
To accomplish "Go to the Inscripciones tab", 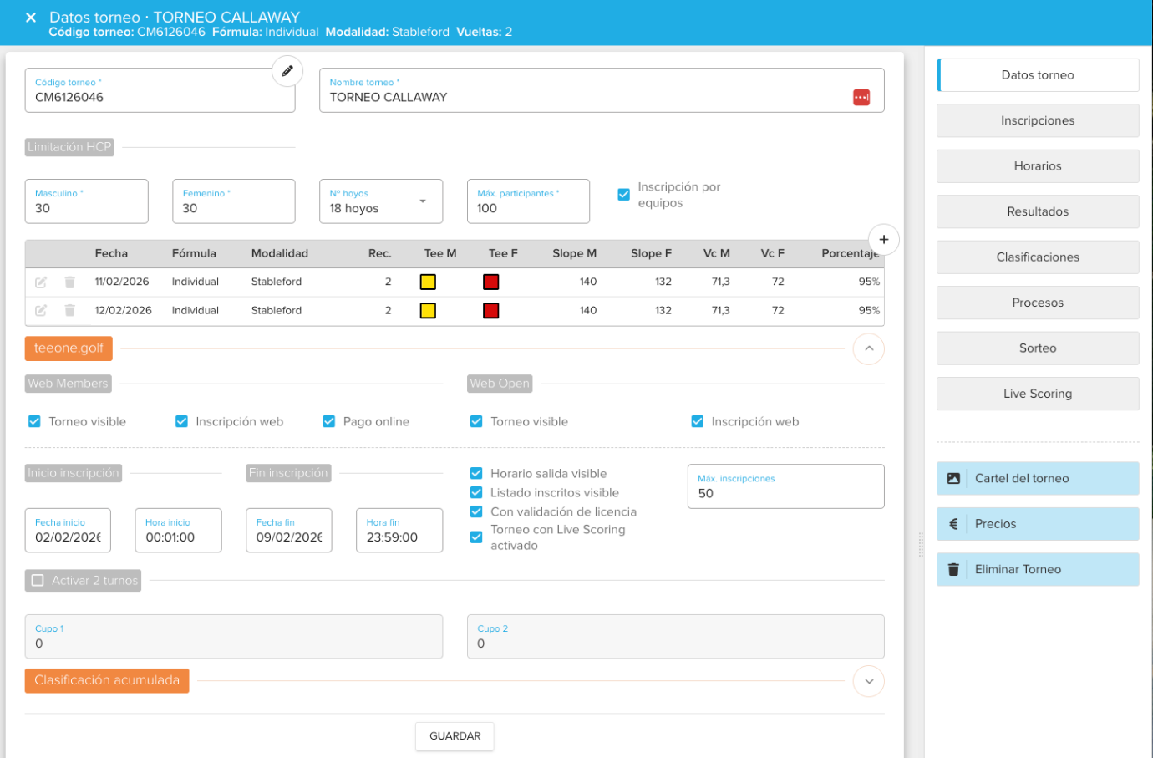I will [x=1037, y=121].
